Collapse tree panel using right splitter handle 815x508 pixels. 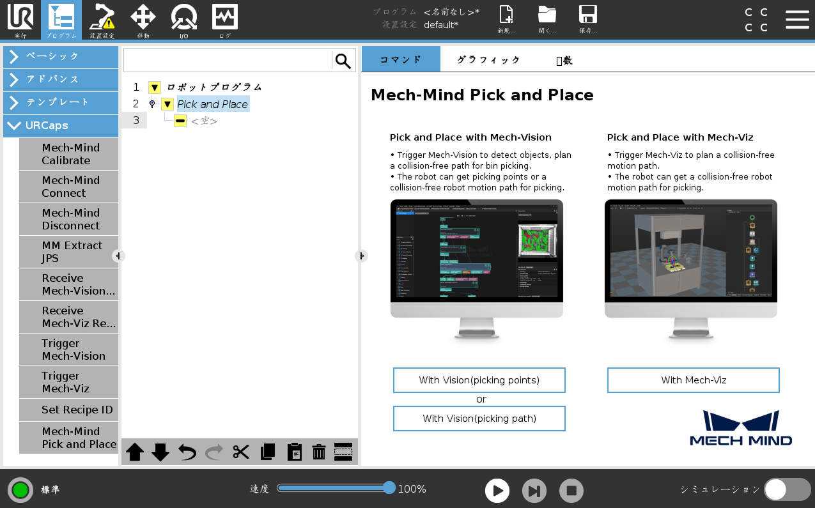361,256
